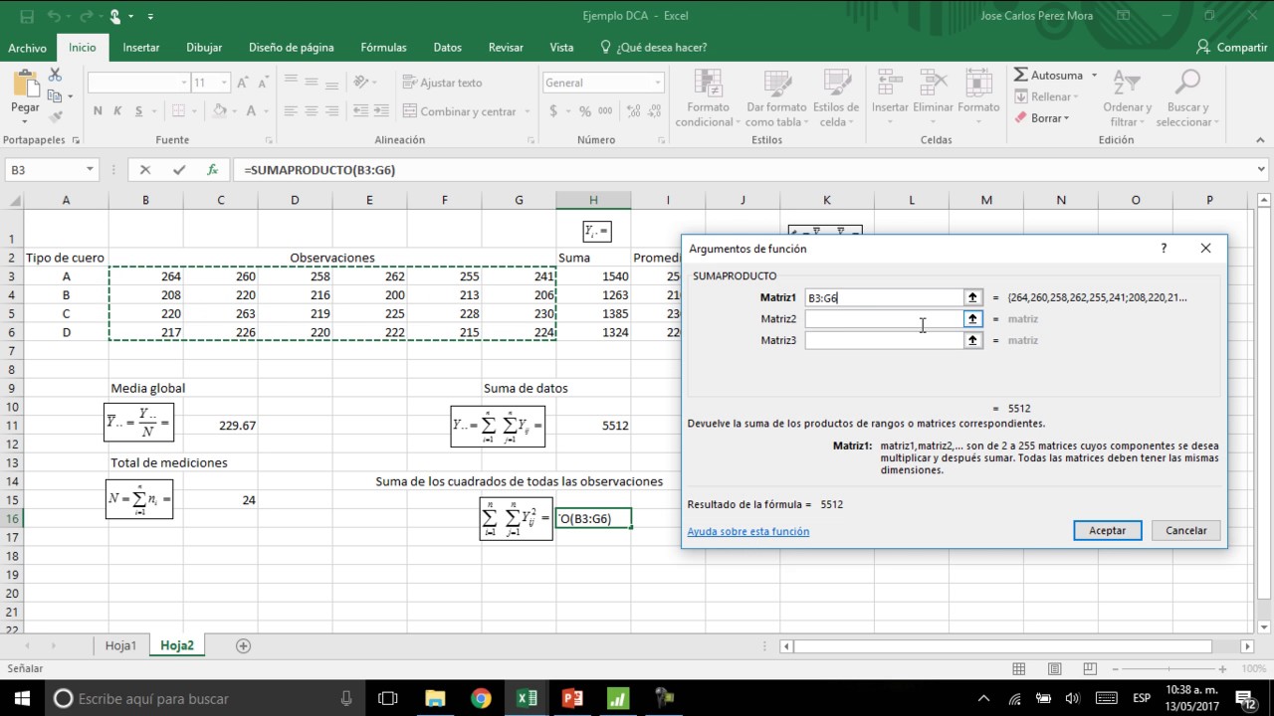The height and width of the screenshot is (716, 1274).
Task: Click the increase font size icon
Action: [x=245, y=83]
